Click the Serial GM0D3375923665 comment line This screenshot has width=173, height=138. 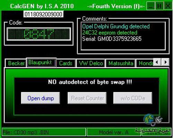(x=112, y=39)
